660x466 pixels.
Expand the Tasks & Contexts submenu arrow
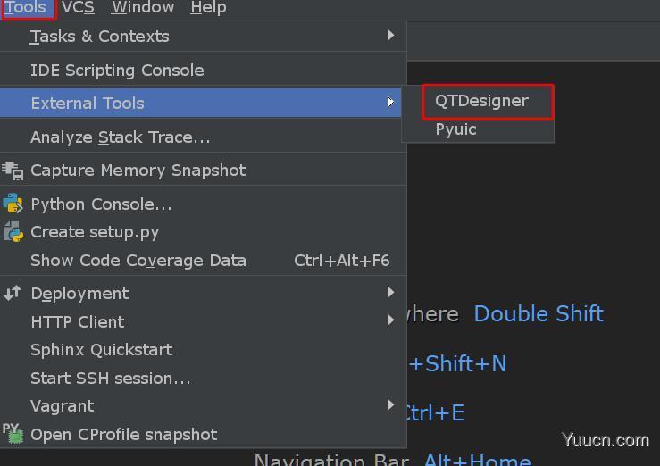click(390, 36)
